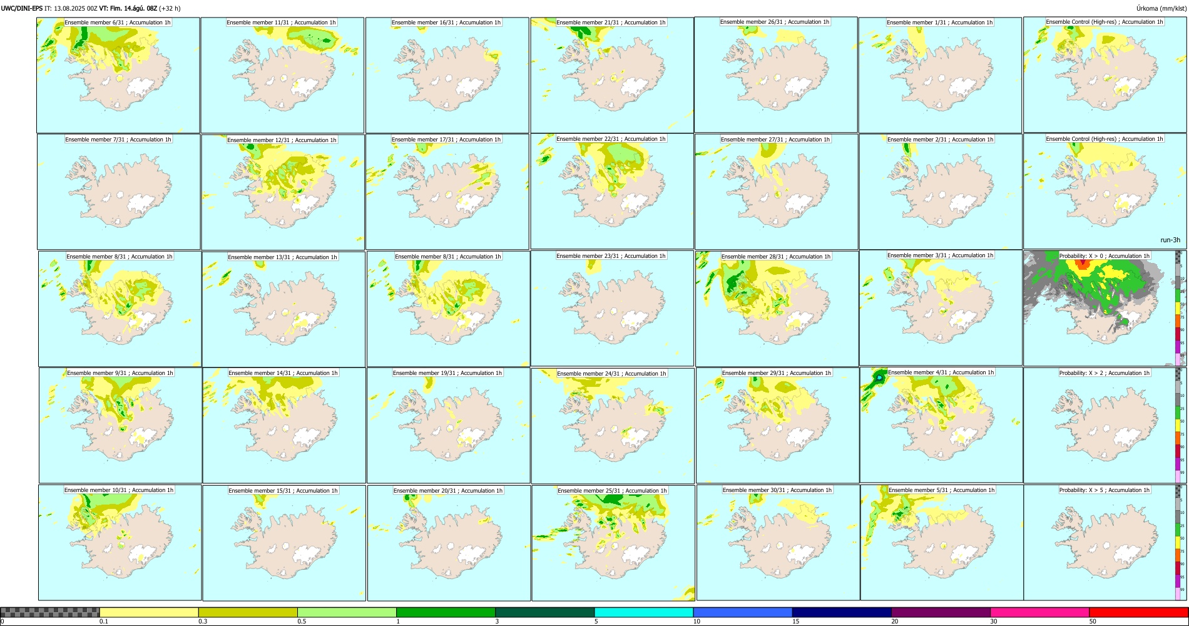This screenshot has width=1189, height=626.
Task: Pick the purple 20–30 legend swatch
Action: (x=941, y=612)
